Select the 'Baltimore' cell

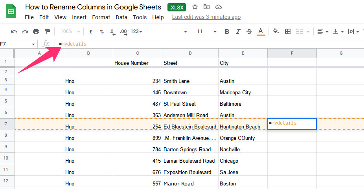pos(243,101)
